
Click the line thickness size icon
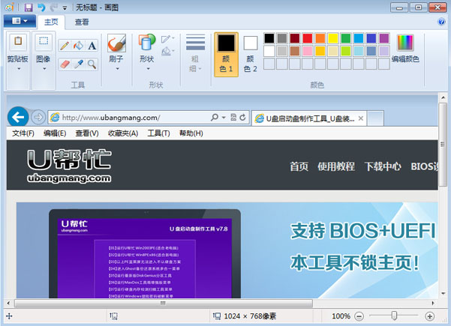coord(195,43)
